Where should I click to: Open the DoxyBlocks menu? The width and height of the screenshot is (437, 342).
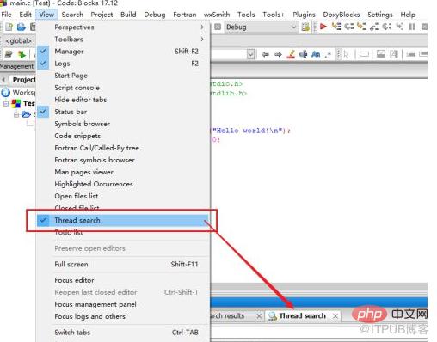click(x=342, y=15)
